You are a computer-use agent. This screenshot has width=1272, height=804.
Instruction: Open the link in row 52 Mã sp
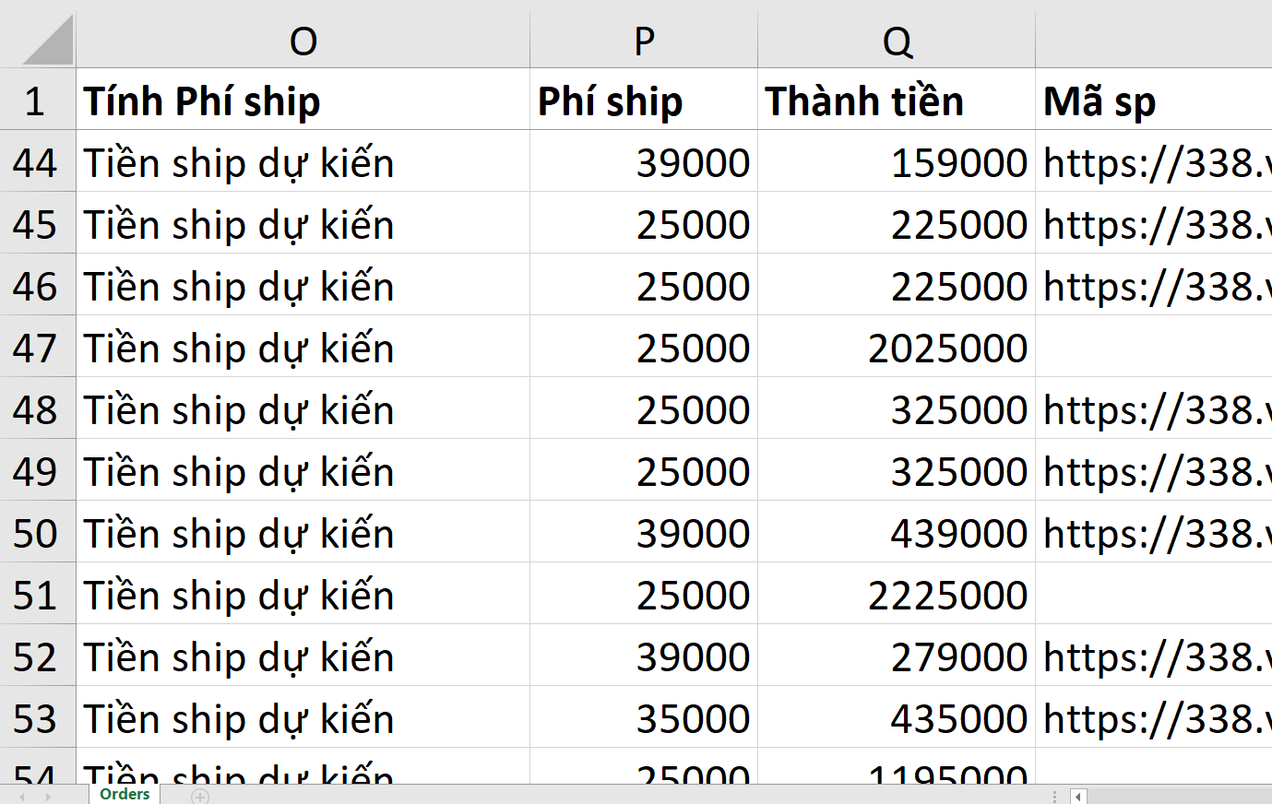click(1152, 657)
